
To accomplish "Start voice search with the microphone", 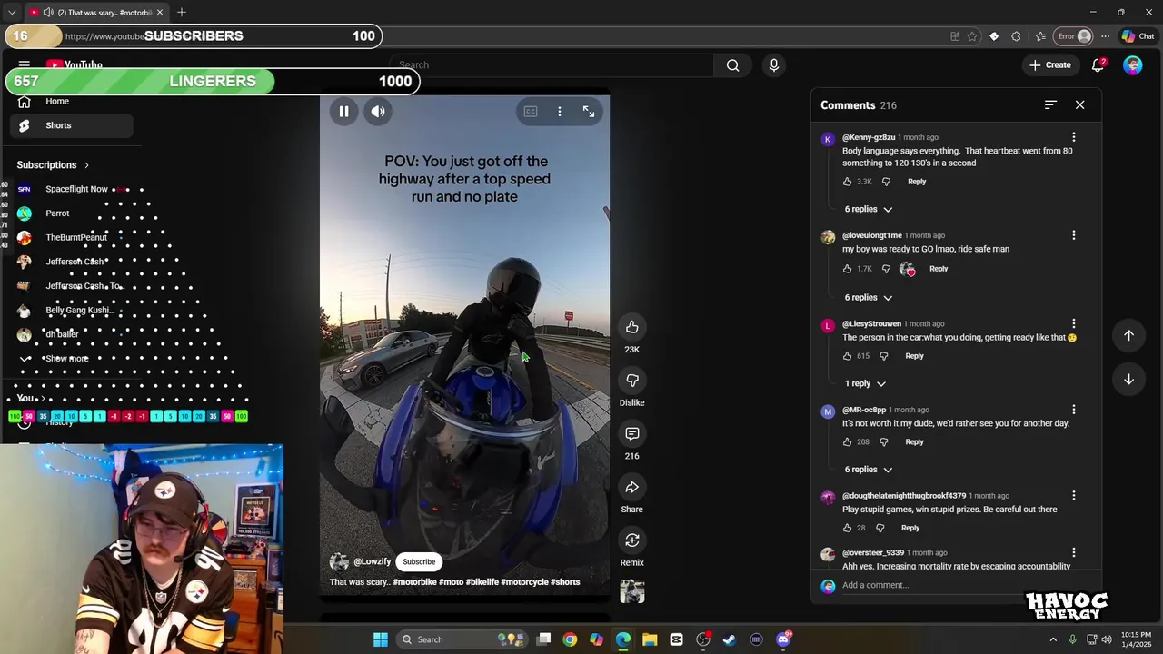I will pyautogui.click(x=774, y=65).
